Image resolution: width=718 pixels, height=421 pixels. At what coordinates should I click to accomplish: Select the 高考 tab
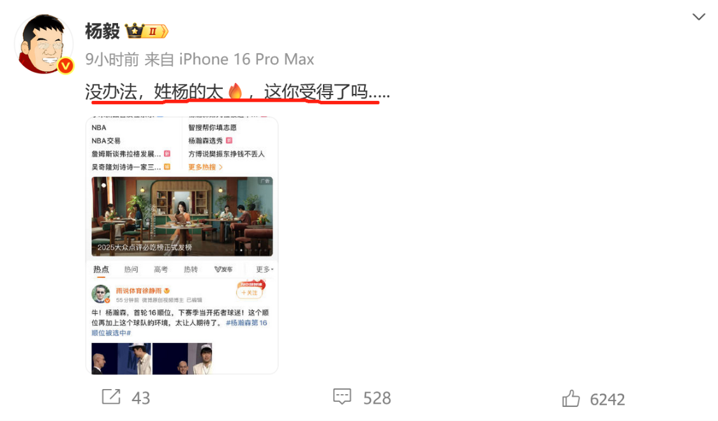(x=161, y=269)
